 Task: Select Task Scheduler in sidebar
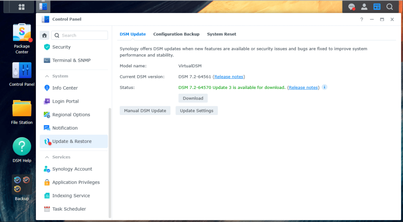pos(74,209)
